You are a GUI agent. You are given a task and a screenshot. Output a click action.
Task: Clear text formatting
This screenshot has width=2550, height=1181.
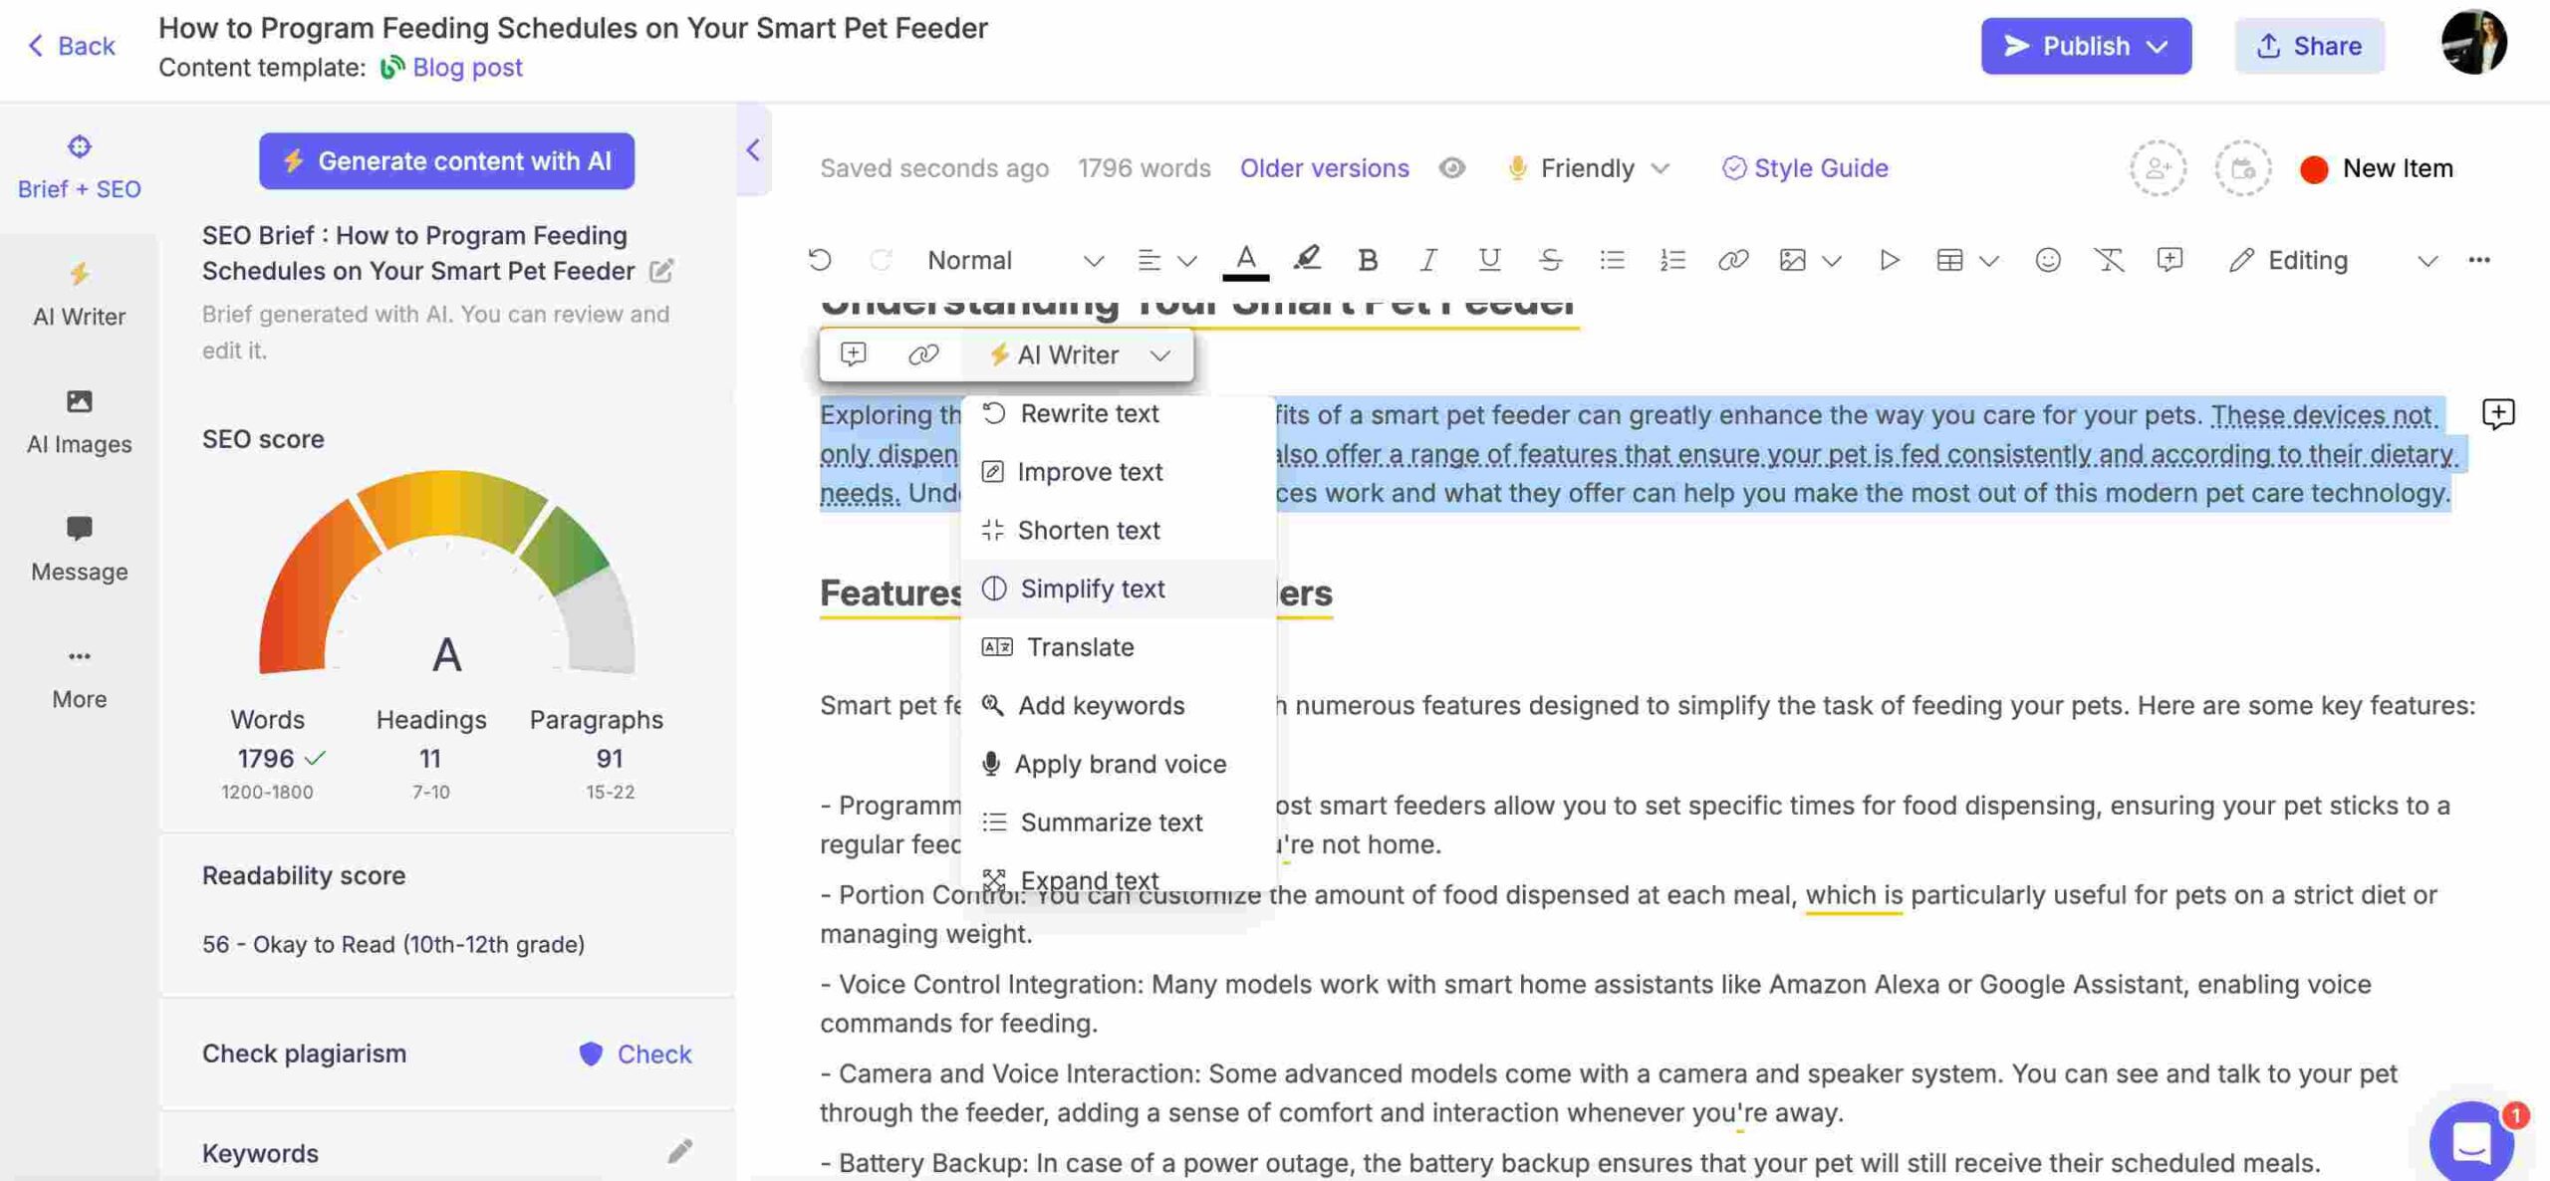click(x=2108, y=260)
